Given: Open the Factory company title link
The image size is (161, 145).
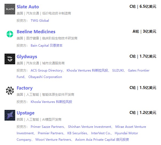Looking at the screenshot, I should (x=25, y=88).
